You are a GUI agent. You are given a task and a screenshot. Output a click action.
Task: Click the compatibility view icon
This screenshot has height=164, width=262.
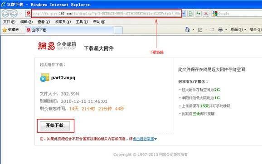pyautogui.click(x=191, y=14)
